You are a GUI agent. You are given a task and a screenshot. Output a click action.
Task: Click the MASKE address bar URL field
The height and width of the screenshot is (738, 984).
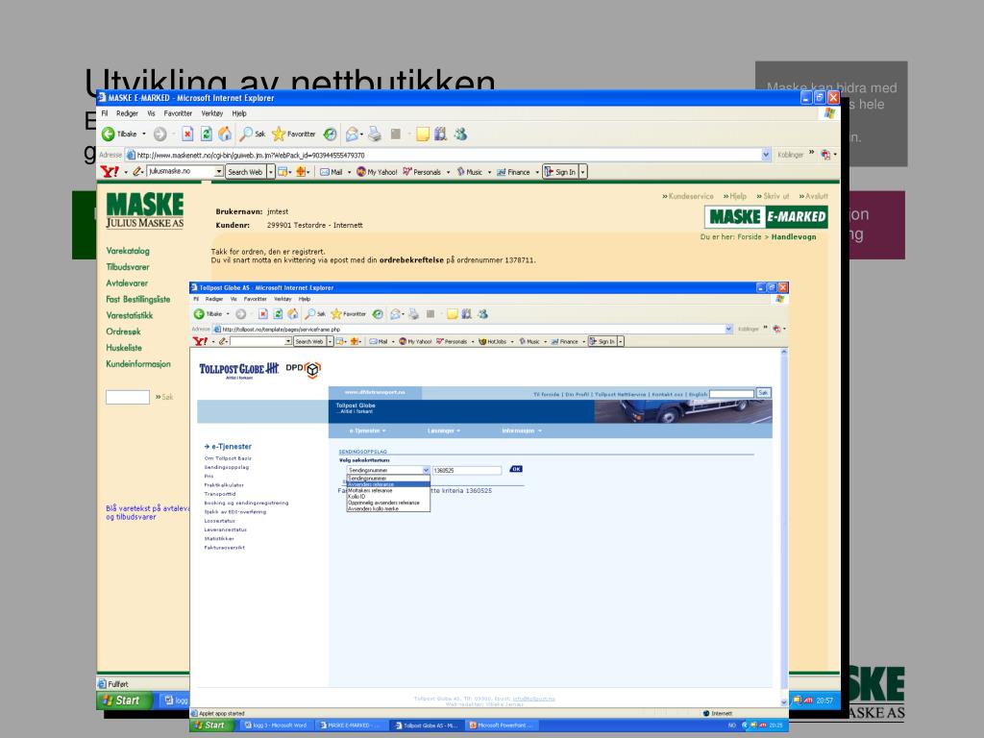coord(443,155)
